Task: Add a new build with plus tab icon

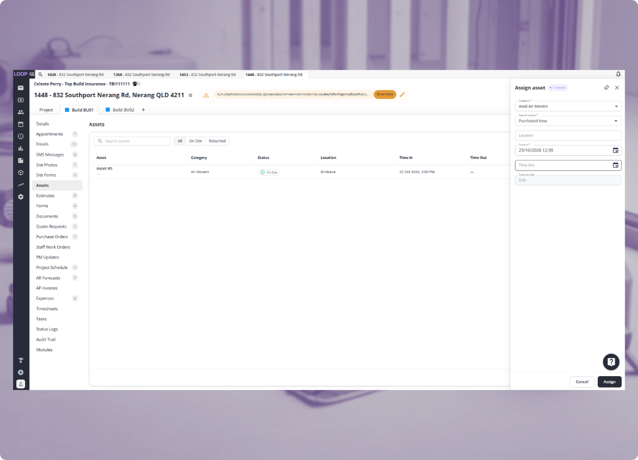Action: point(143,110)
